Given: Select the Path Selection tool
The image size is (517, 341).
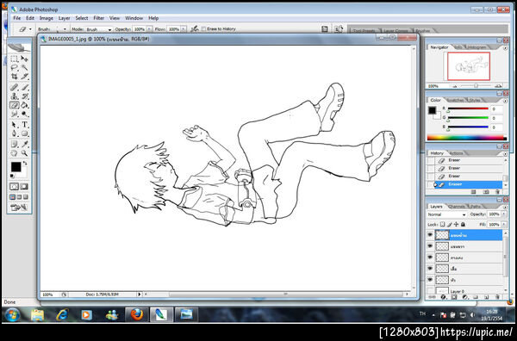Looking at the screenshot, I should [14, 125].
